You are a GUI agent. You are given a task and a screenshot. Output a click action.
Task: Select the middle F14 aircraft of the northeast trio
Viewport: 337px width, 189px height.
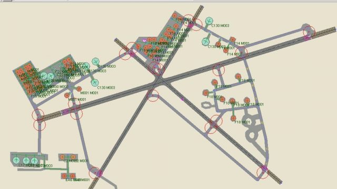pos(218,44)
